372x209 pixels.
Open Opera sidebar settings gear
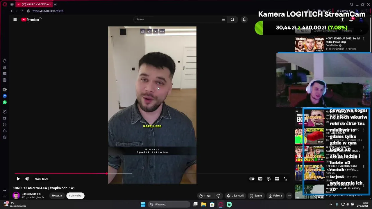(5, 137)
